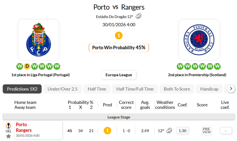Switch to the Under/Over 2.5 tab
Screen dimensions: 237x141
tap(62, 89)
